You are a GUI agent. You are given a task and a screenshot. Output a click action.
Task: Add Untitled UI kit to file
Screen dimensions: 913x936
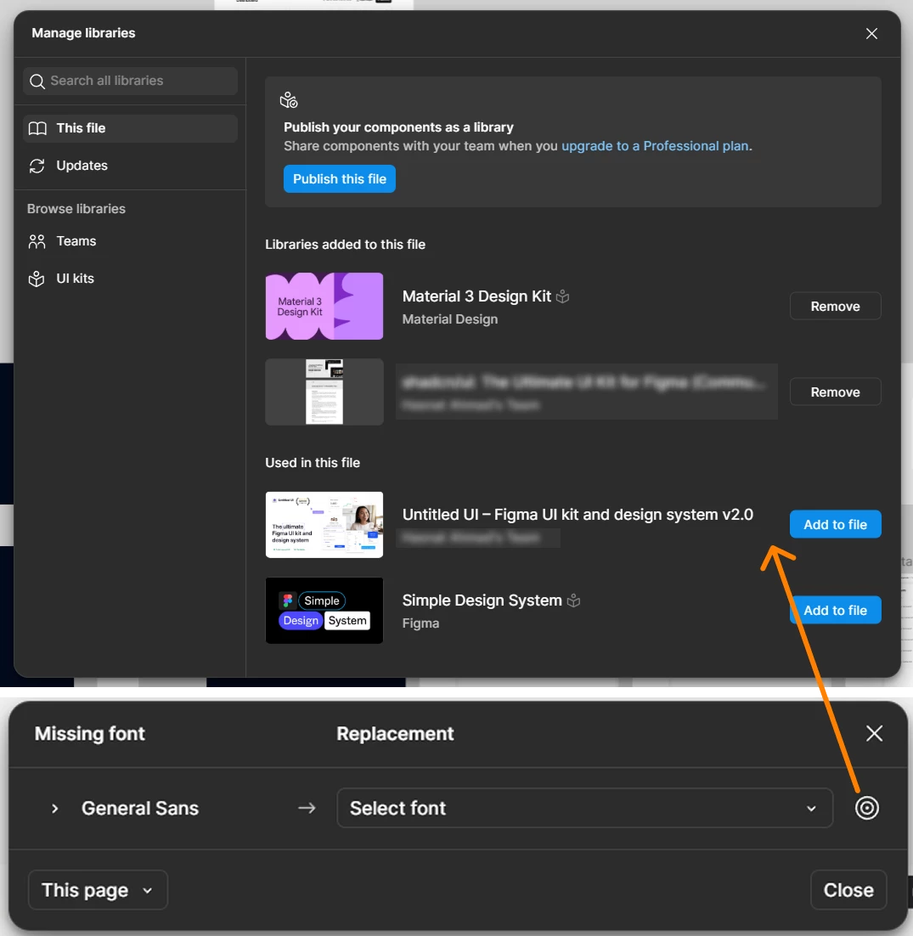tap(835, 524)
